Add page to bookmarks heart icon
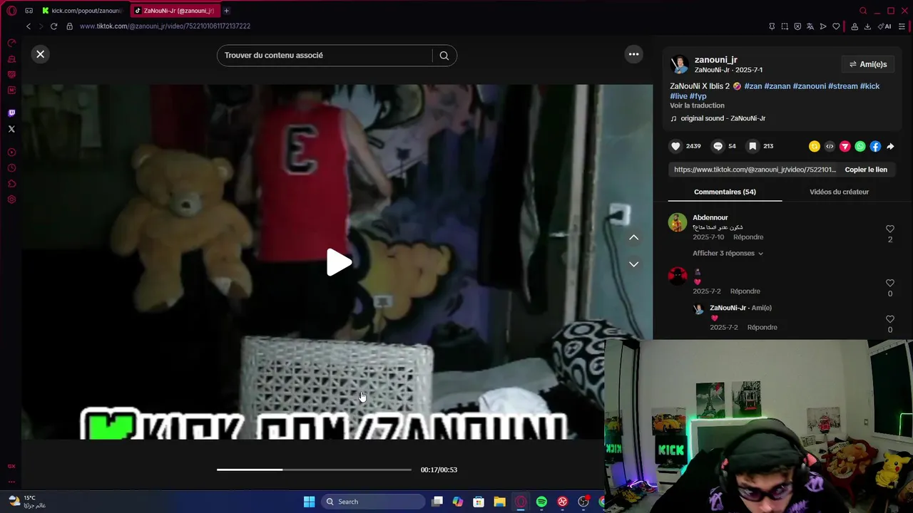The width and height of the screenshot is (913, 513). coord(836,26)
